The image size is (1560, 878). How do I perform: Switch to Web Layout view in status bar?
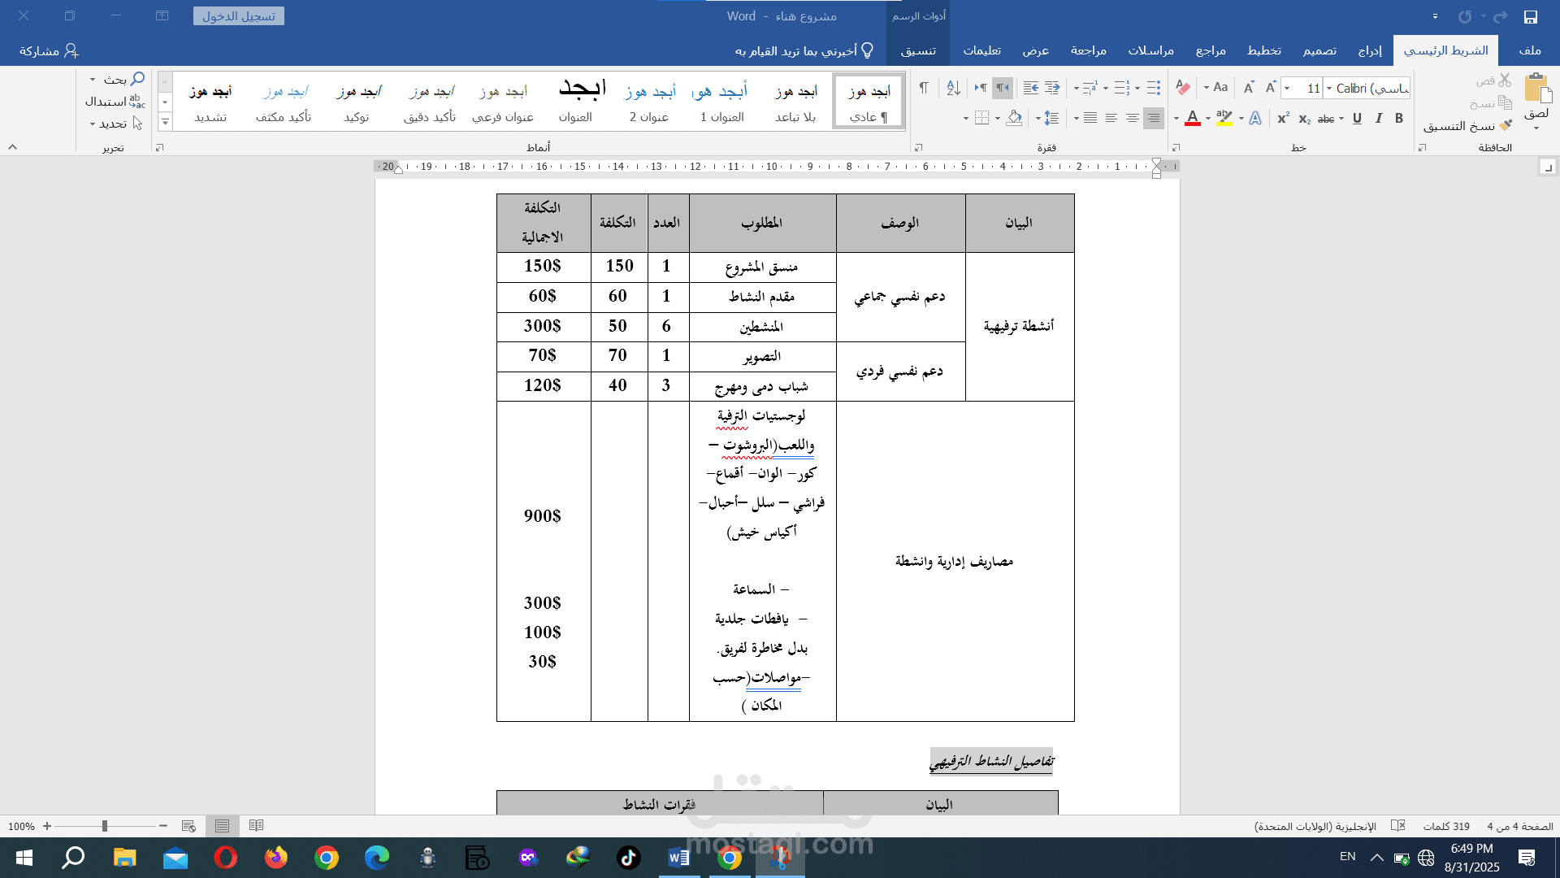[188, 826]
